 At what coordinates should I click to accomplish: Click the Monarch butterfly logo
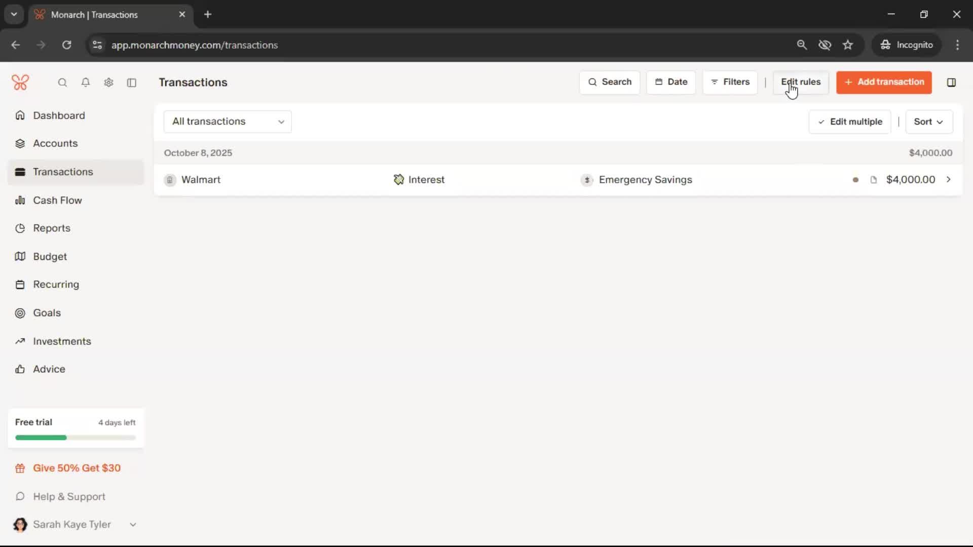(20, 82)
